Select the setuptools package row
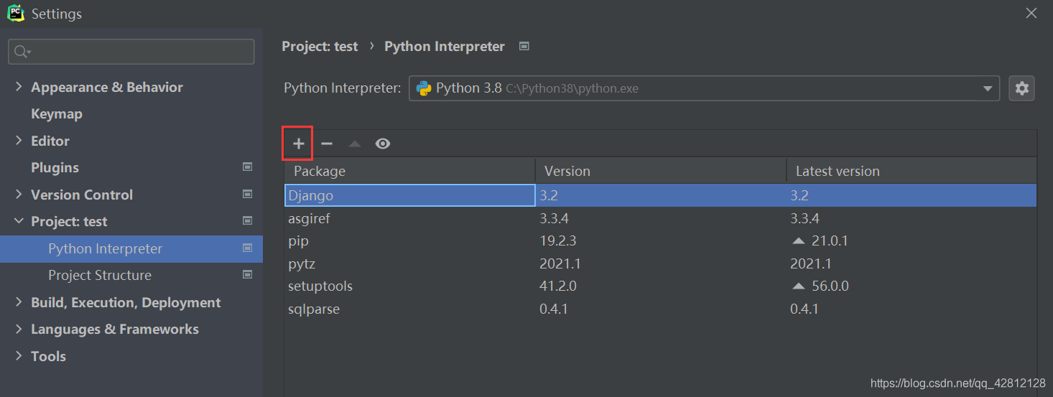 320,286
